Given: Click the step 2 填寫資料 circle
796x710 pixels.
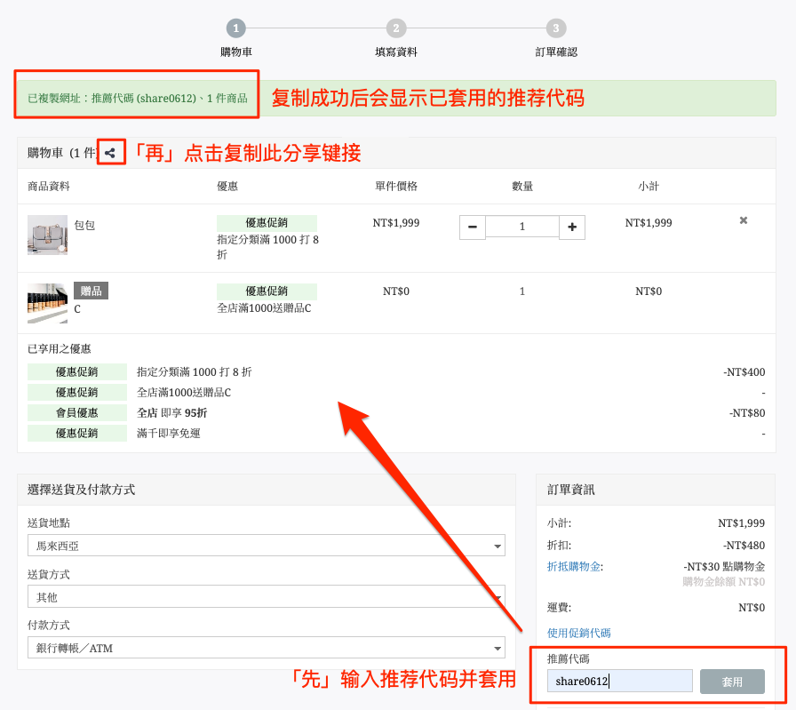Looking at the screenshot, I should click(x=396, y=28).
